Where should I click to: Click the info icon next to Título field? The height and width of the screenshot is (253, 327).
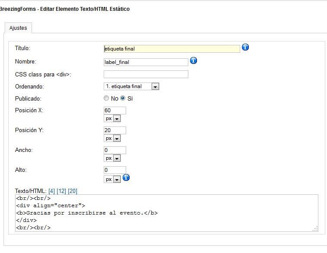point(245,47)
